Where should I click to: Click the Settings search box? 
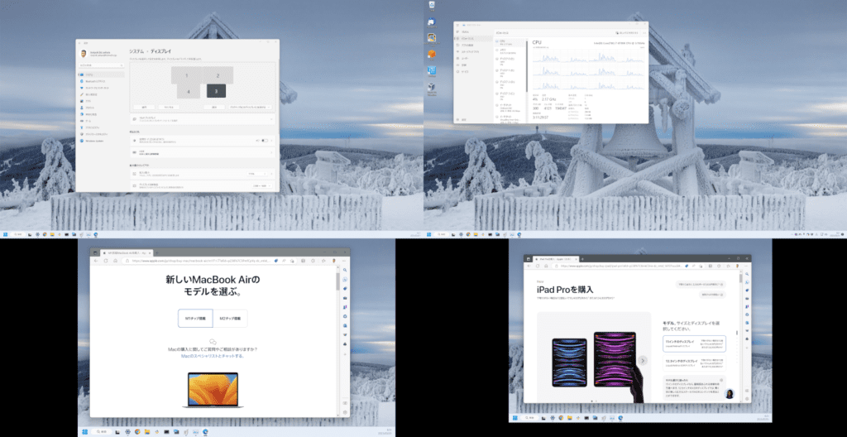[102, 65]
